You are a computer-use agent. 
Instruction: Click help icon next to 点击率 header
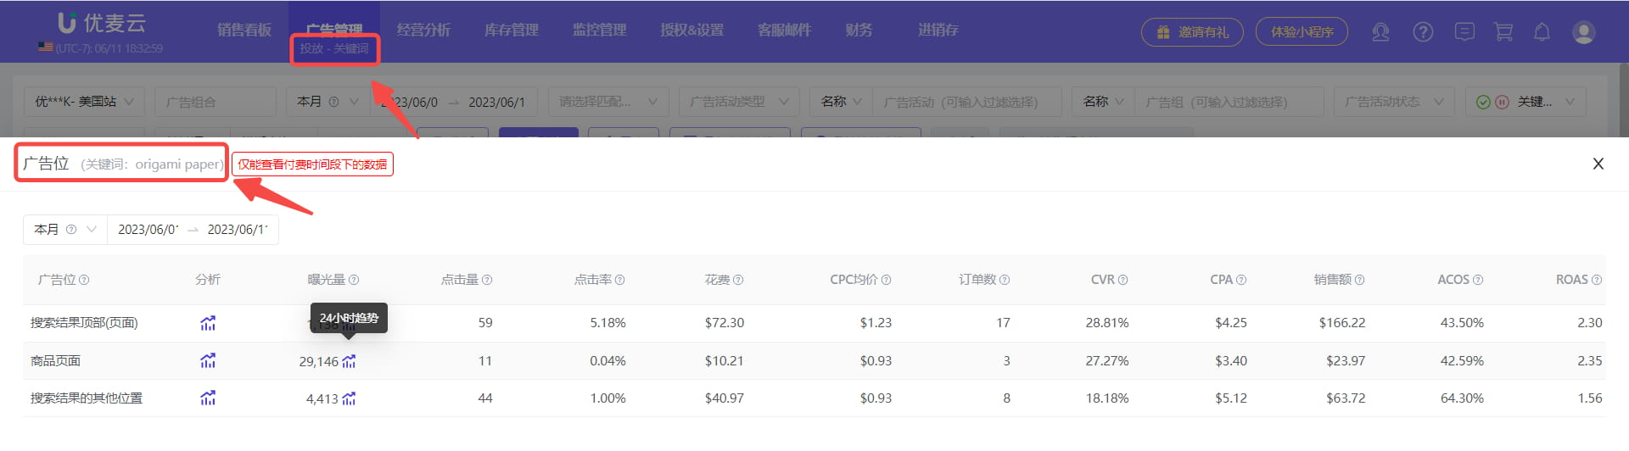(x=620, y=280)
